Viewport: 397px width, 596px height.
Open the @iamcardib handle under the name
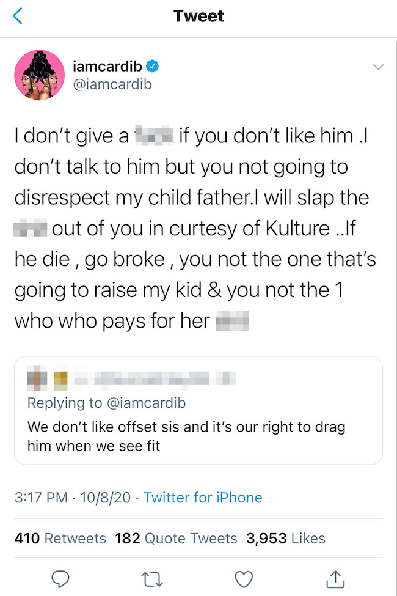tap(112, 85)
